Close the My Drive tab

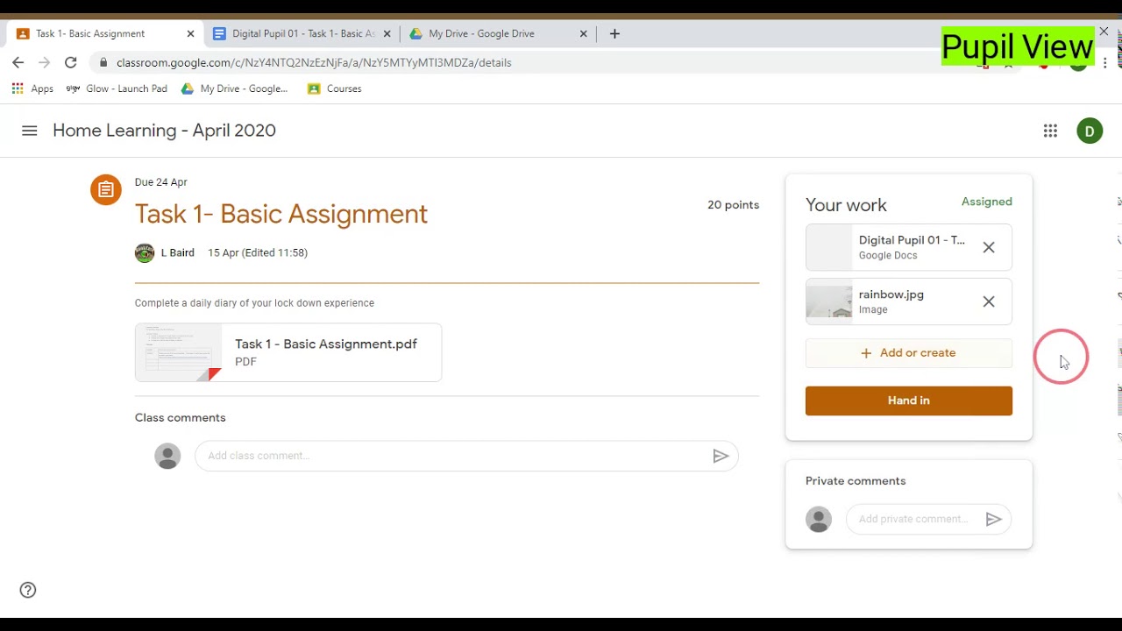[x=583, y=33]
